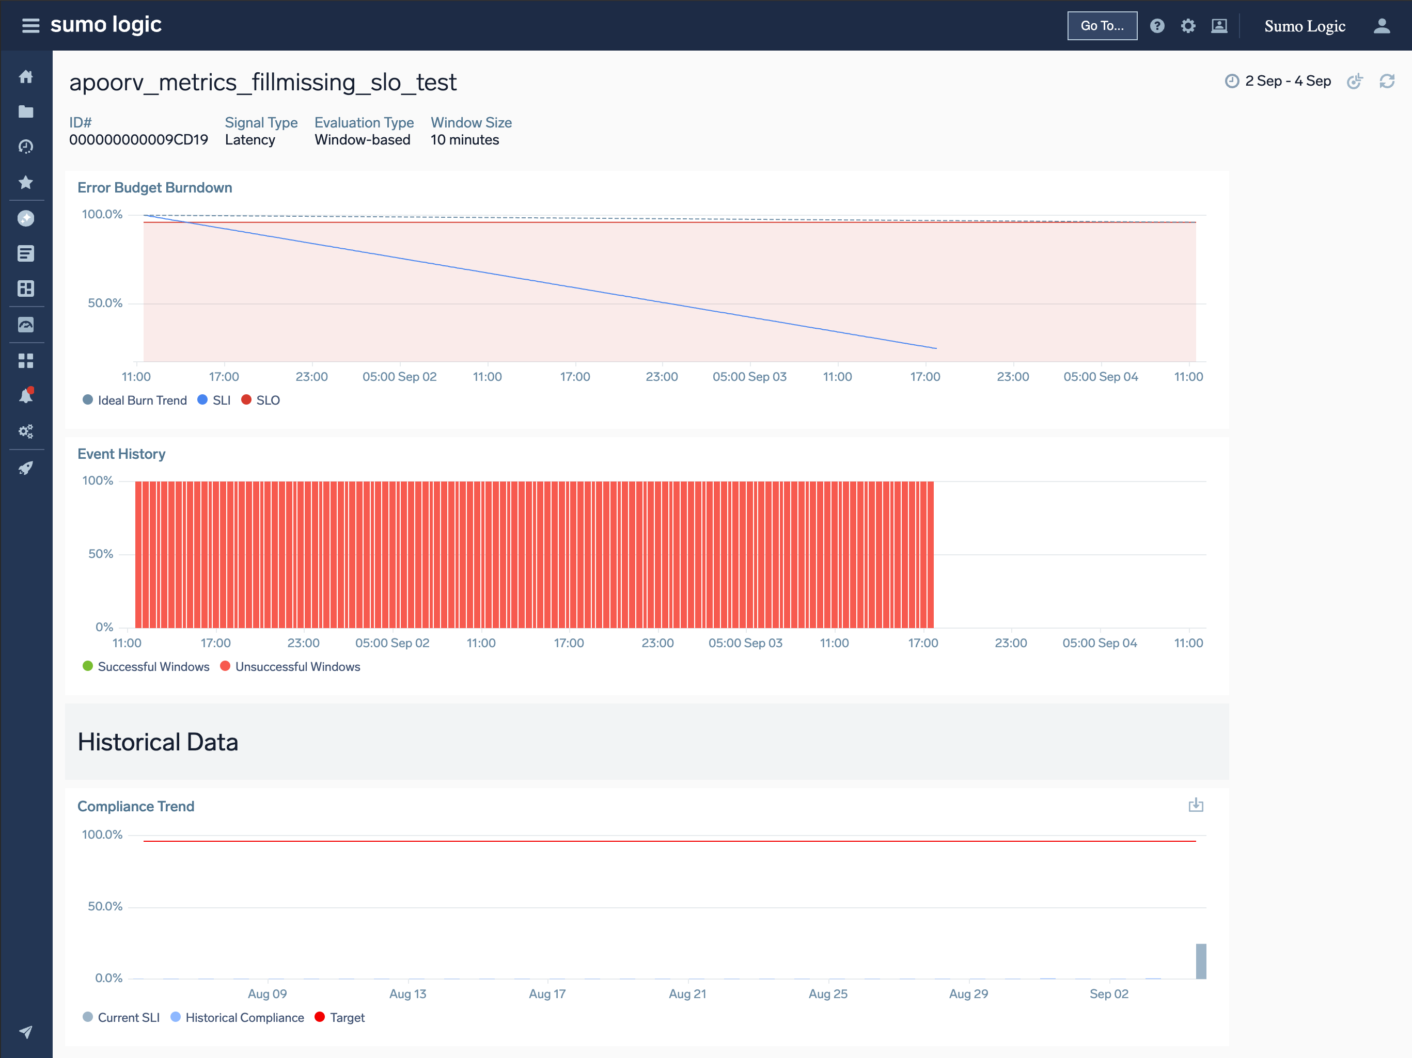Refresh the SLO dashboard with the refresh icon
Viewport: 1412px width, 1058px height.
tap(1387, 81)
